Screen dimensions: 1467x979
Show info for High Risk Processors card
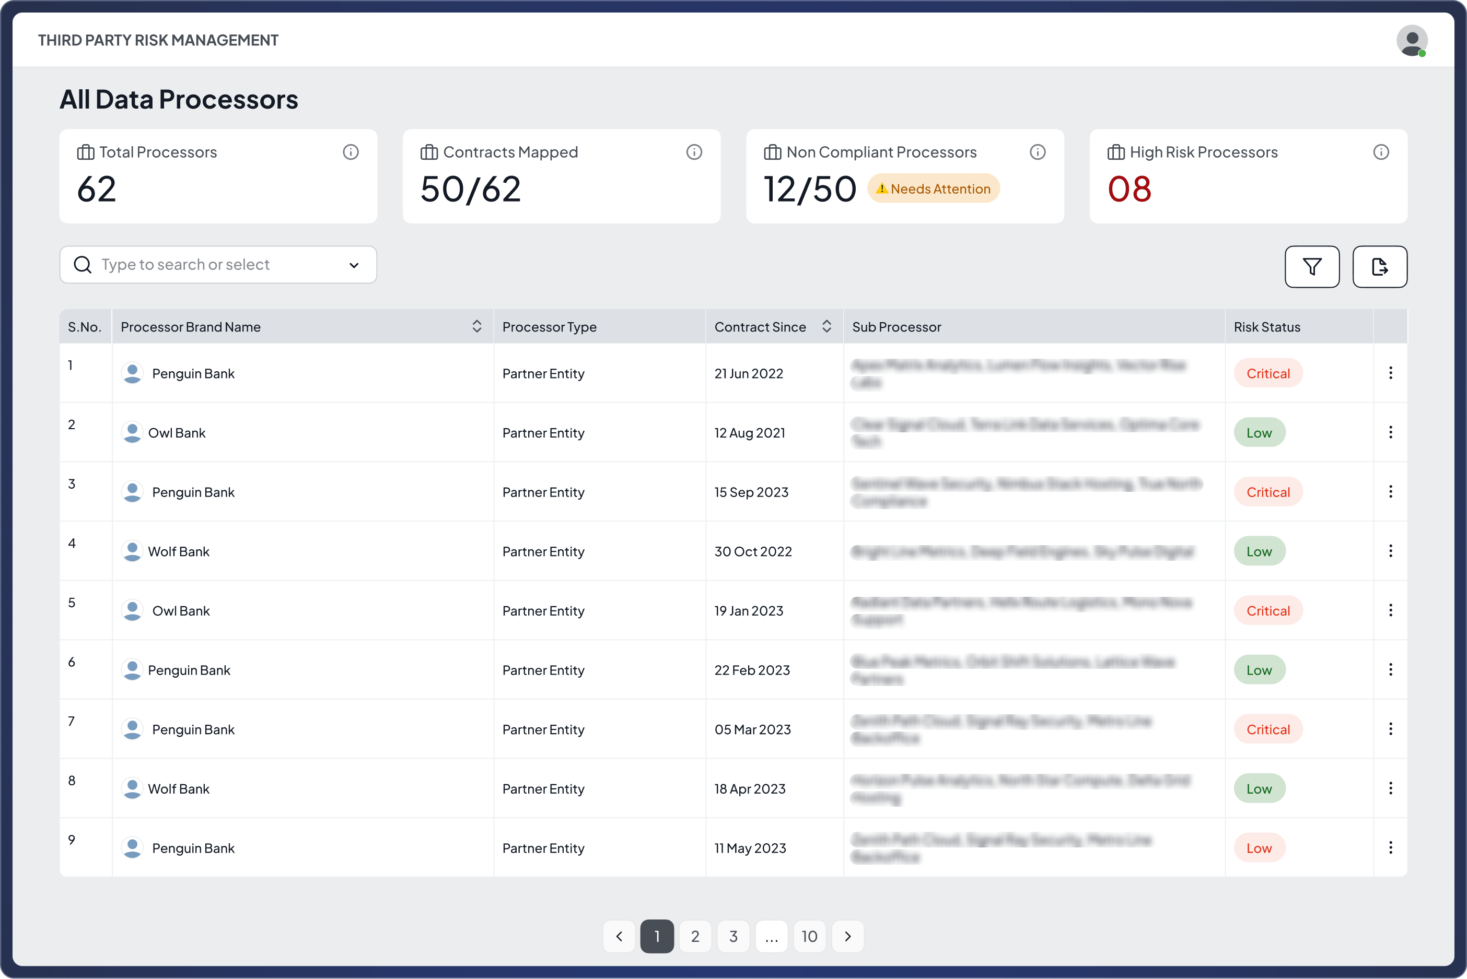[1381, 152]
